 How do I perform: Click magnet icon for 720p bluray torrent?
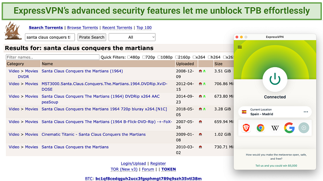click(x=200, y=109)
